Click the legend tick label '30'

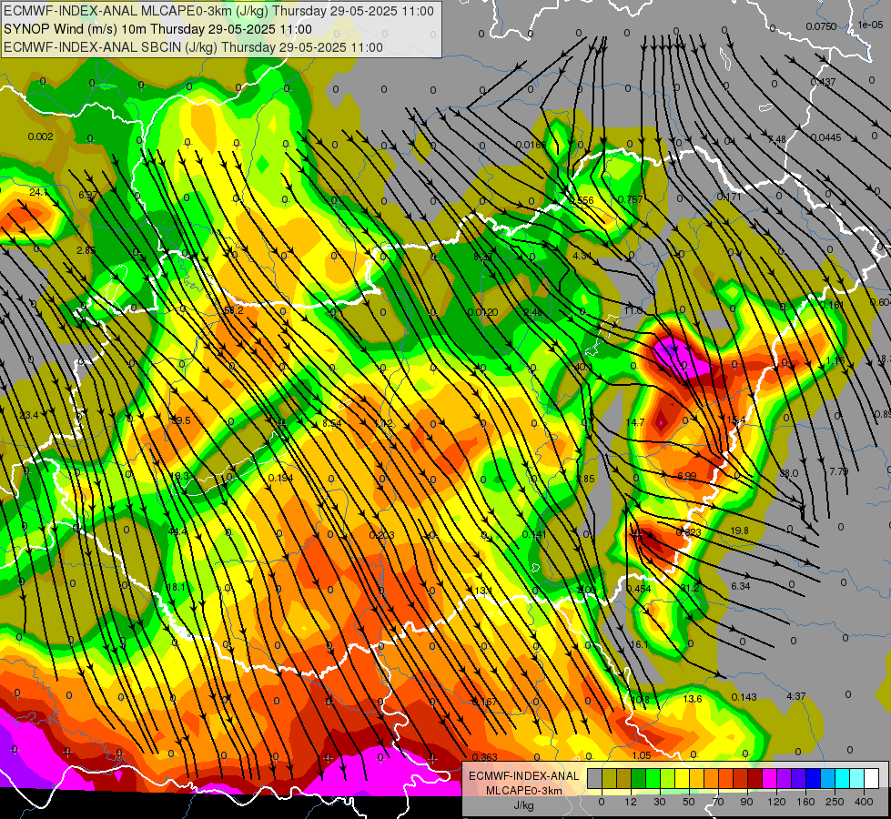tap(660, 802)
